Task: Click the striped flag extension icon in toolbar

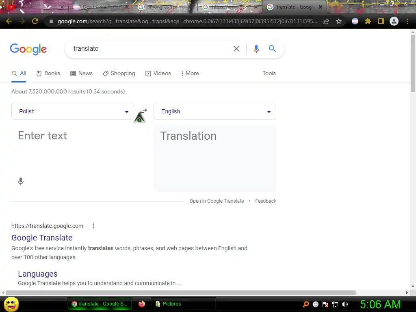Action: [355, 21]
